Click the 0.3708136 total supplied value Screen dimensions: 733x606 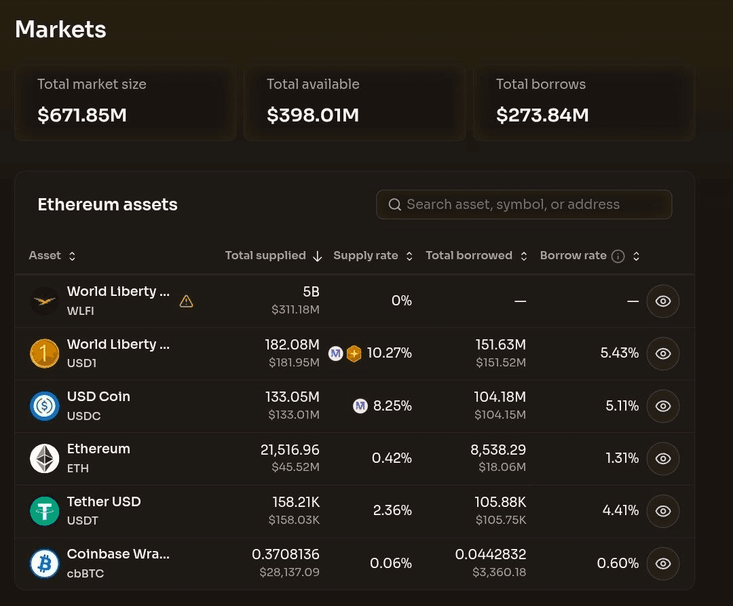tap(286, 554)
